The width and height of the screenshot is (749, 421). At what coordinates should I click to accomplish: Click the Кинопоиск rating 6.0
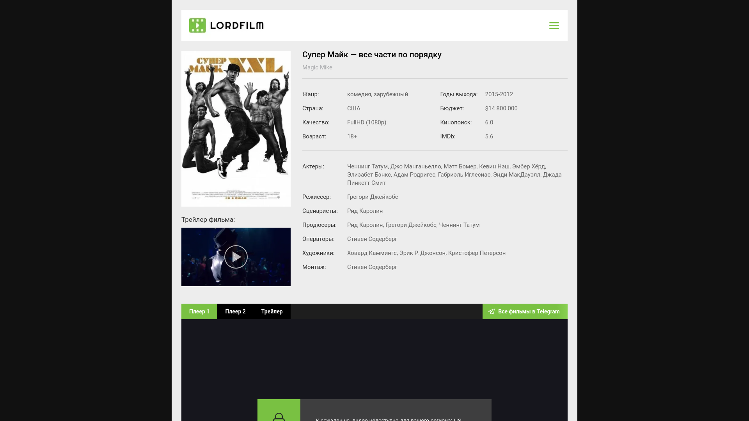489,122
